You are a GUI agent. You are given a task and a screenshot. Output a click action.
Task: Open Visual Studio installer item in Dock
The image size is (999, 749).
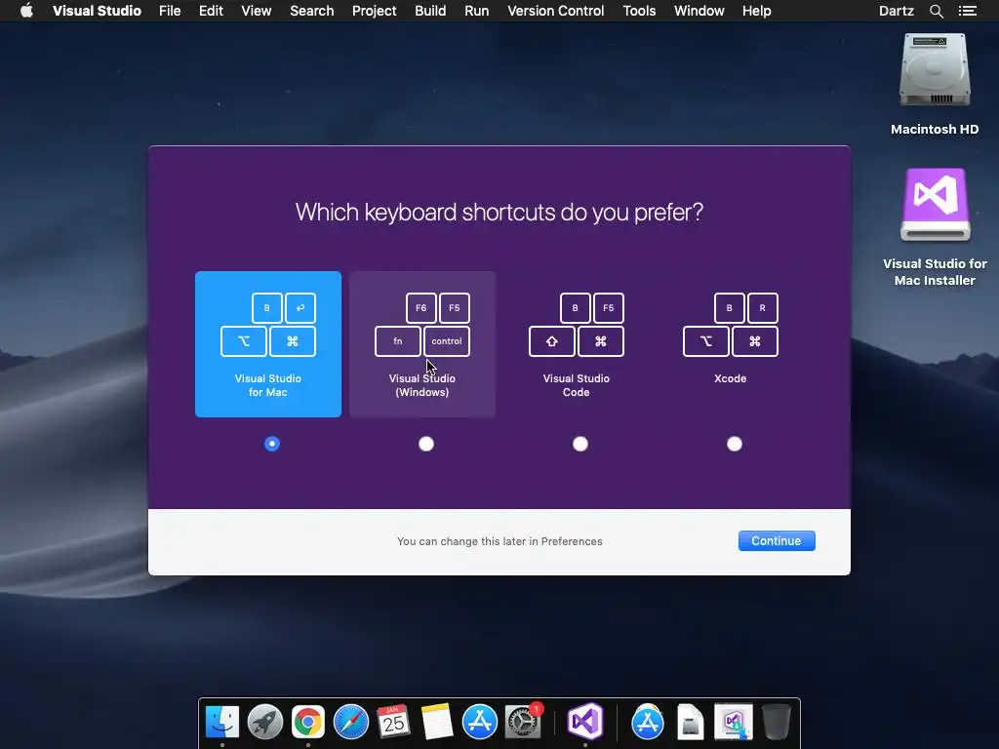pyautogui.click(x=734, y=722)
